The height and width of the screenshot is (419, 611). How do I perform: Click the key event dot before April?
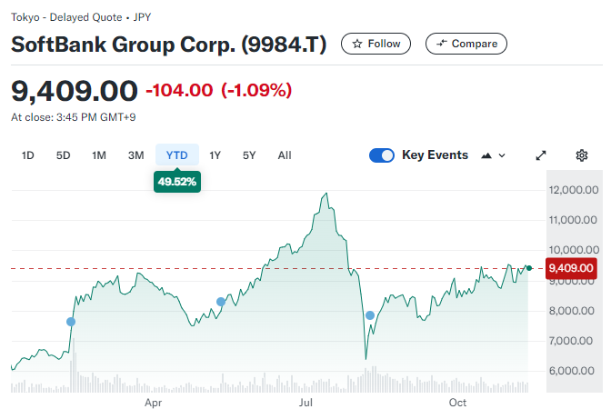point(71,322)
